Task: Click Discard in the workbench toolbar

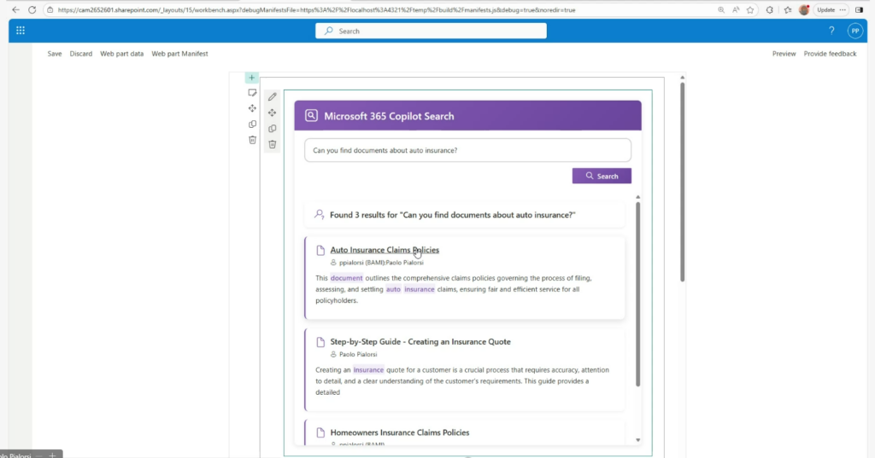Action: 81,54
